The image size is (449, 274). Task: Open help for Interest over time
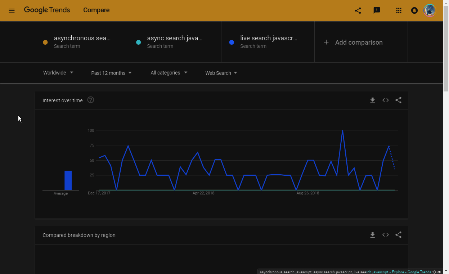tap(91, 100)
